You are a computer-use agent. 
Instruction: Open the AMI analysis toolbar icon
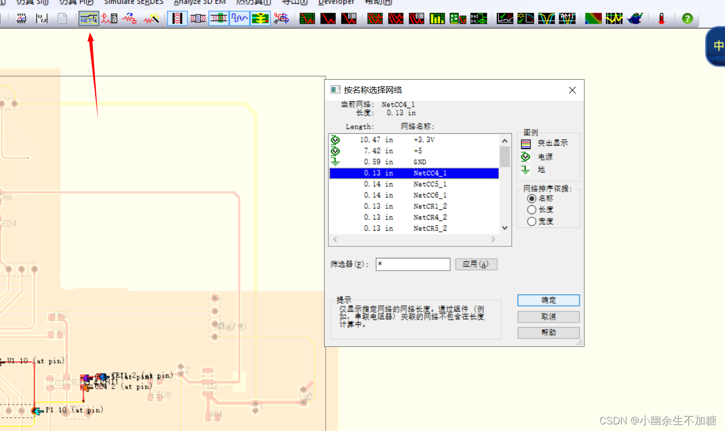point(567,18)
